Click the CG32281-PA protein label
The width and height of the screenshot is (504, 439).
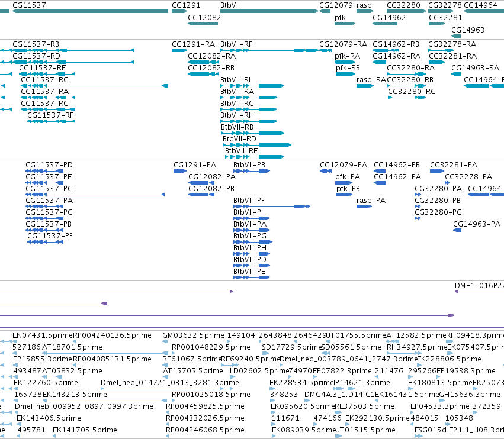coord(454,164)
